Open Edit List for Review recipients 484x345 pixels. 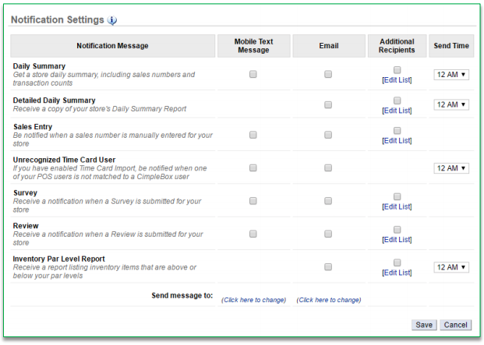point(397,240)
